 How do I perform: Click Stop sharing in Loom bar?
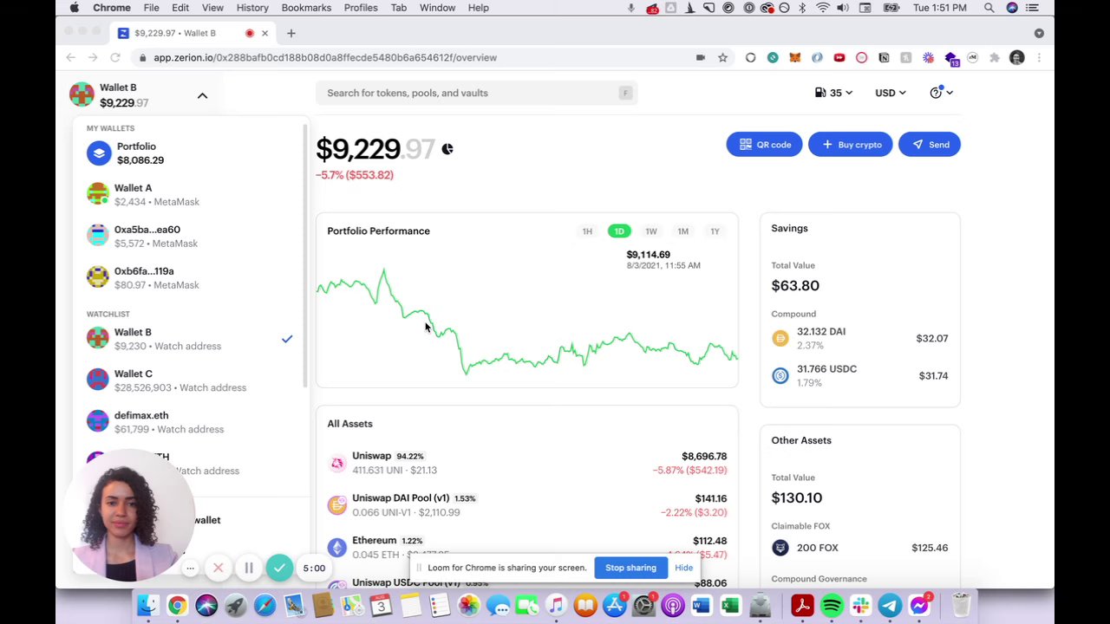630,568
